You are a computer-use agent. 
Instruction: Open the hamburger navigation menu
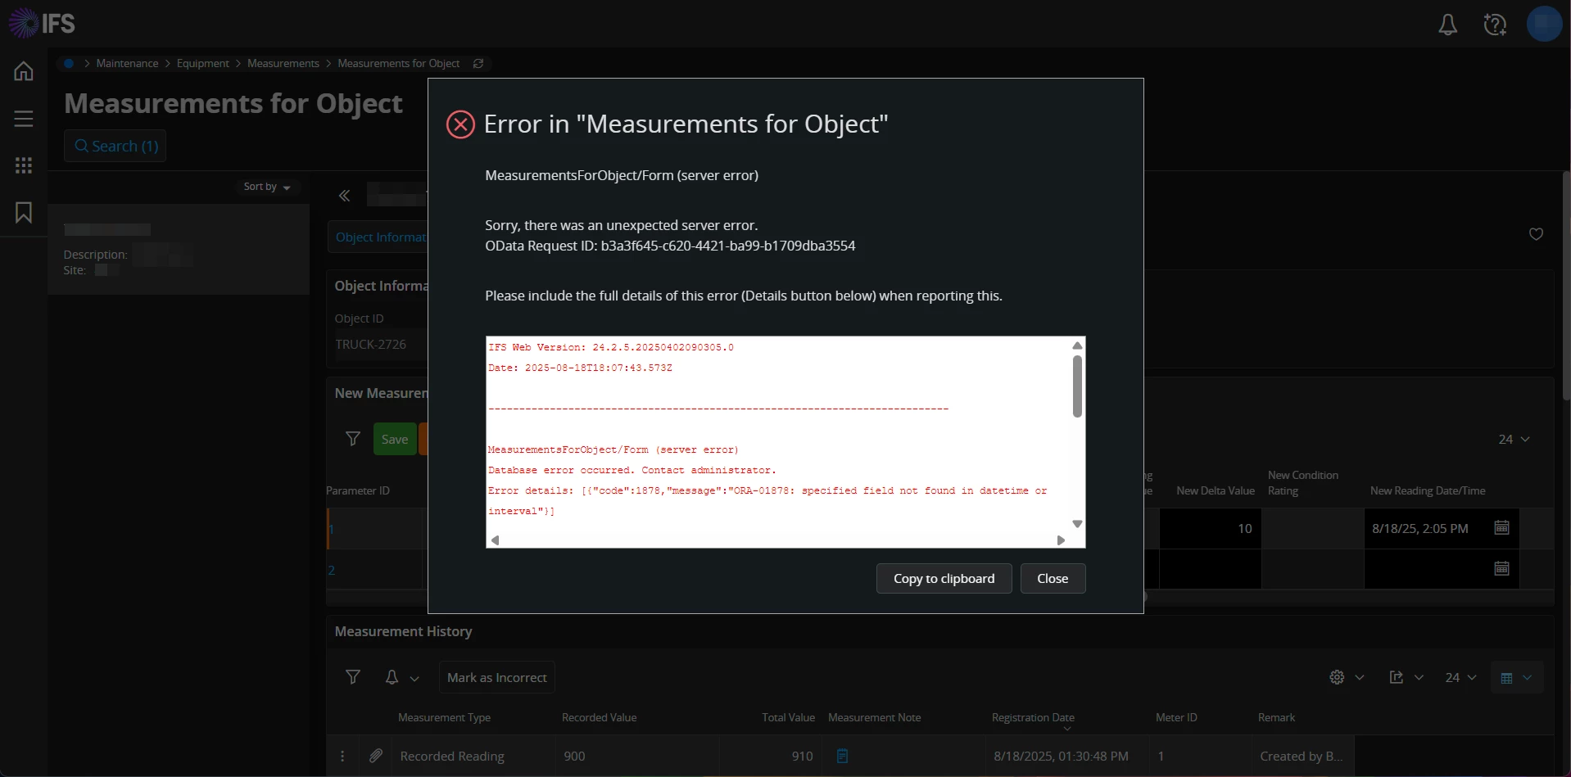coord(24,119)
